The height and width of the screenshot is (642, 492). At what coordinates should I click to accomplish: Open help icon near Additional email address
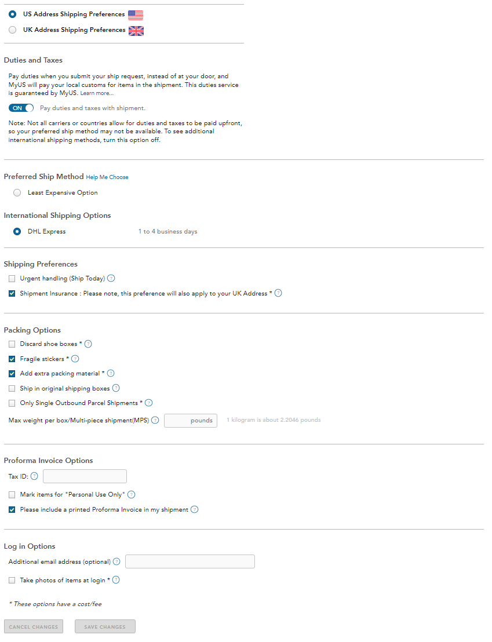pyautogui.click(x=116, y=561)
